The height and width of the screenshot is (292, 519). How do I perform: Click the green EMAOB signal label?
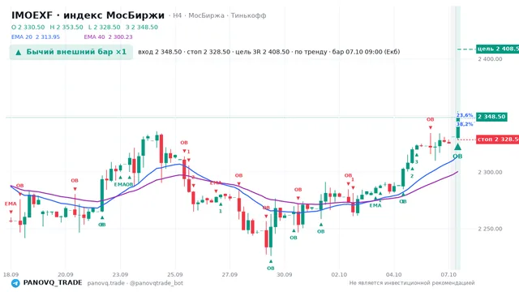click(123, 184)
